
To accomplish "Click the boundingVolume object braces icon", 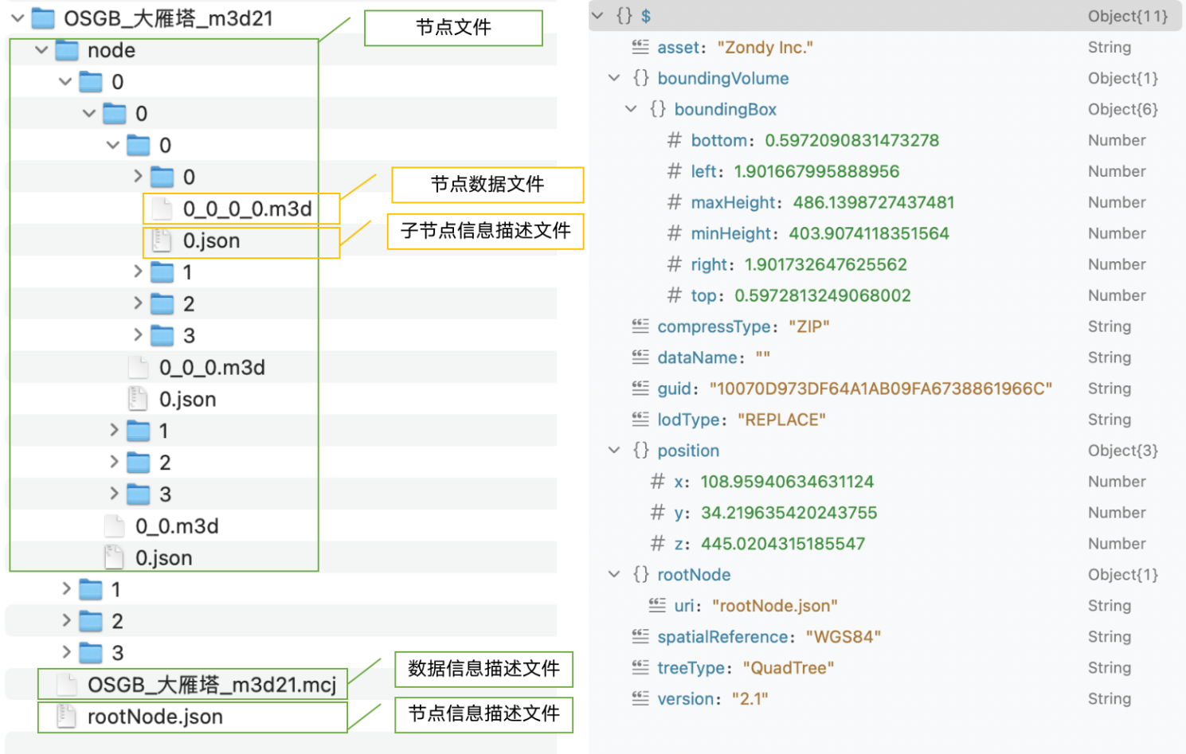I will point(640,78).
